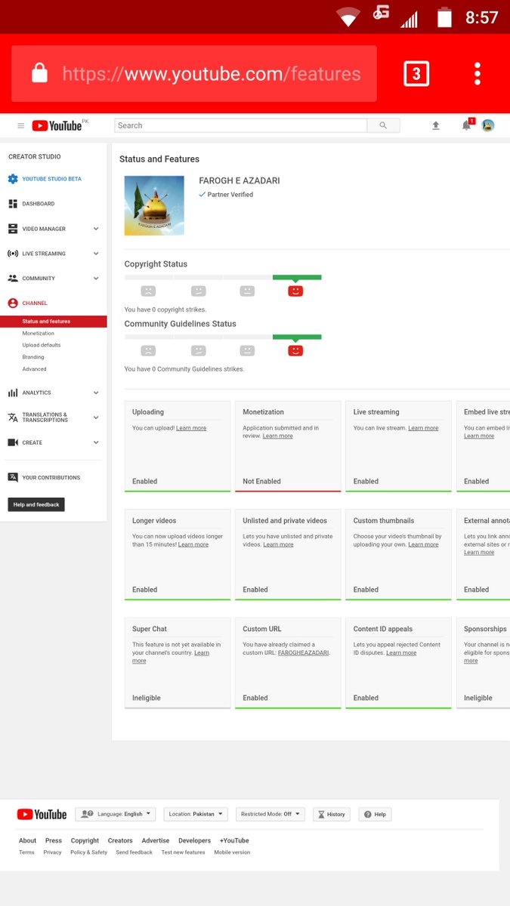
Task: Open the Policy & Safety footer link
Action: coord(89,852)
